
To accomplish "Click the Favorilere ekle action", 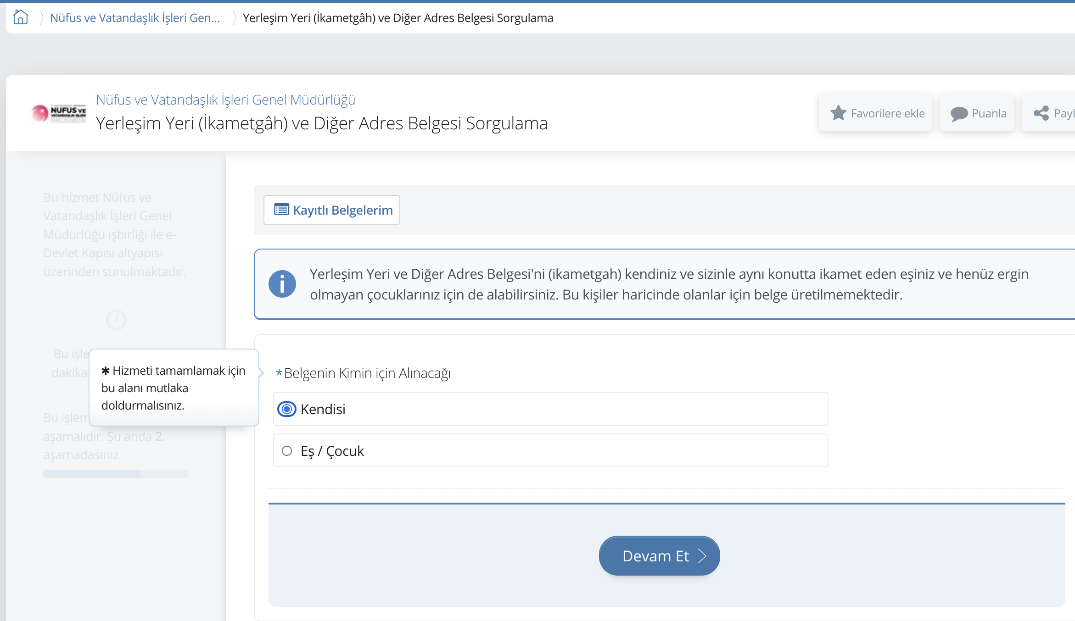I will (x=875, y=113).
